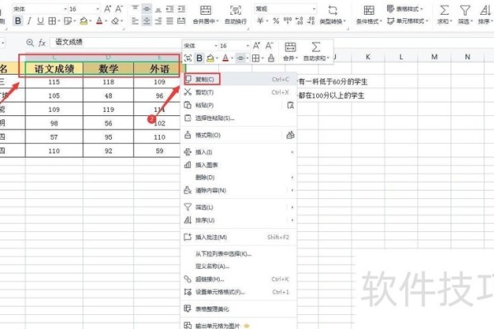Screen dimensions: 494x329
Task: Click the mini toolbar increase font size
Action: (256, 46)
